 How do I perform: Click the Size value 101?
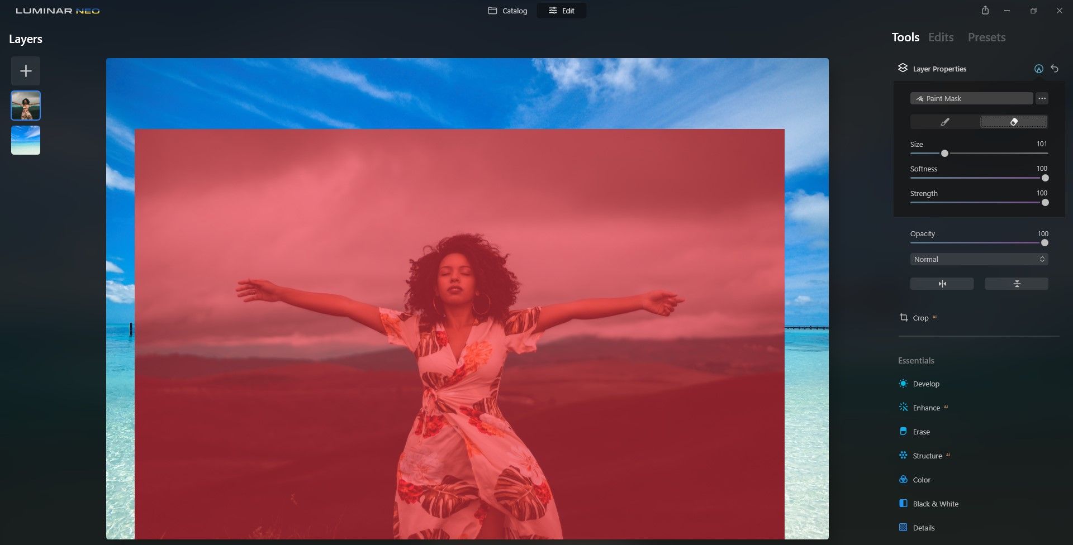click(1042, 144)
